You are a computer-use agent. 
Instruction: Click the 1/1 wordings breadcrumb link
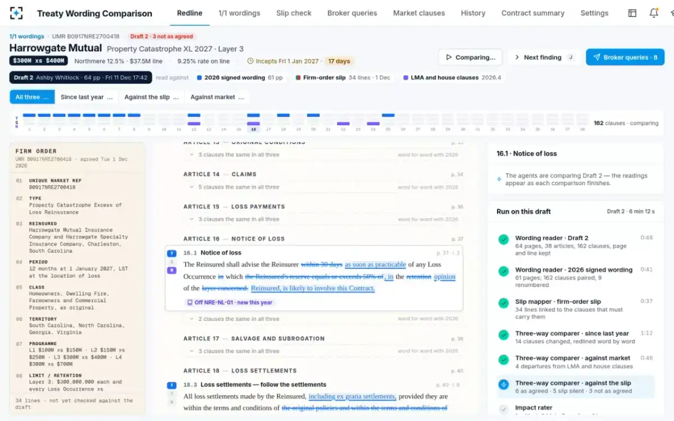pos(27,36)
